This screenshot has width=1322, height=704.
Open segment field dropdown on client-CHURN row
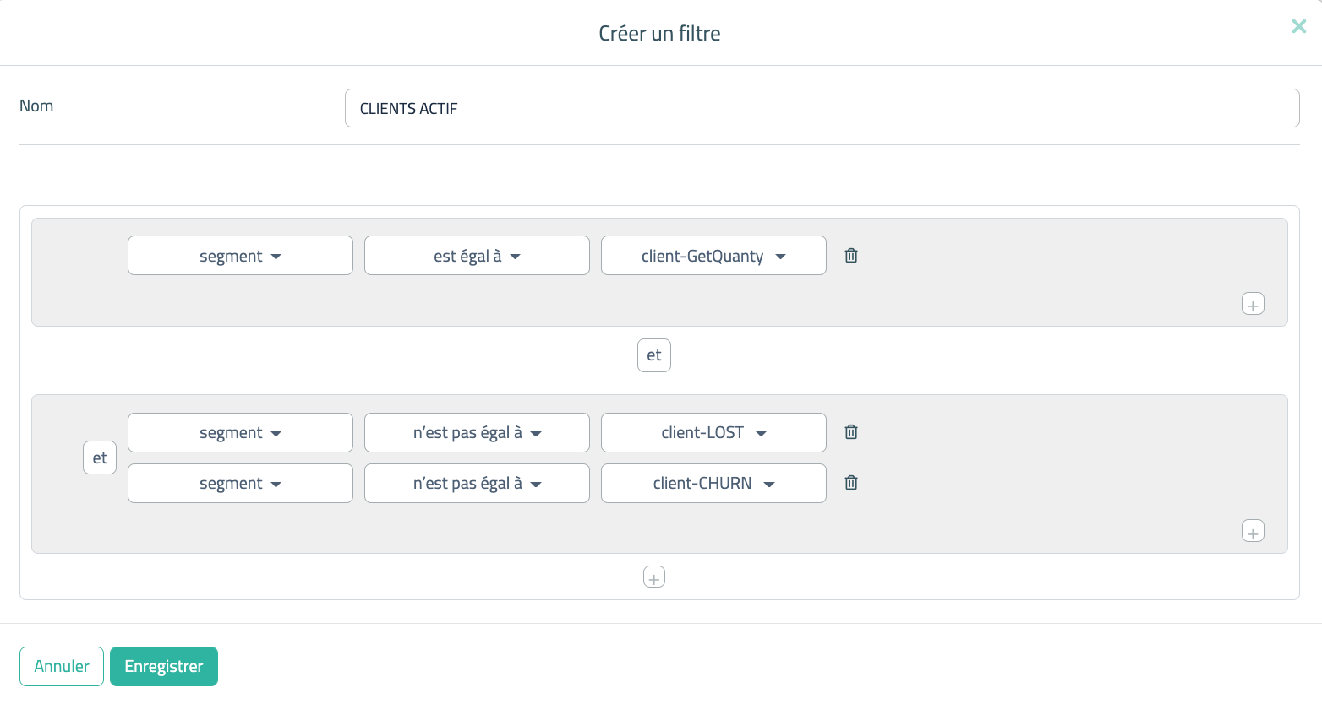[240, 484]
